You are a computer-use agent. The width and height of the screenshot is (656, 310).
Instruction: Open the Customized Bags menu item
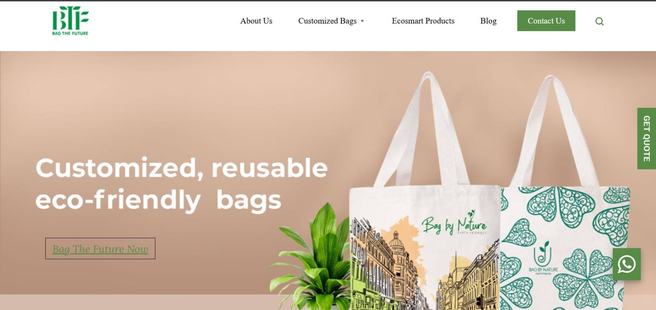[x=327, y=21]
